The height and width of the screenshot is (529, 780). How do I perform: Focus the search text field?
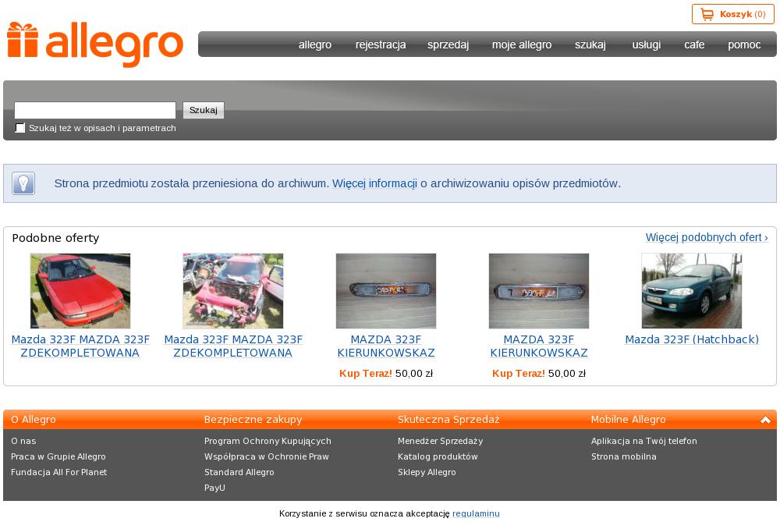pyautogui.click(x=95, y=110)
